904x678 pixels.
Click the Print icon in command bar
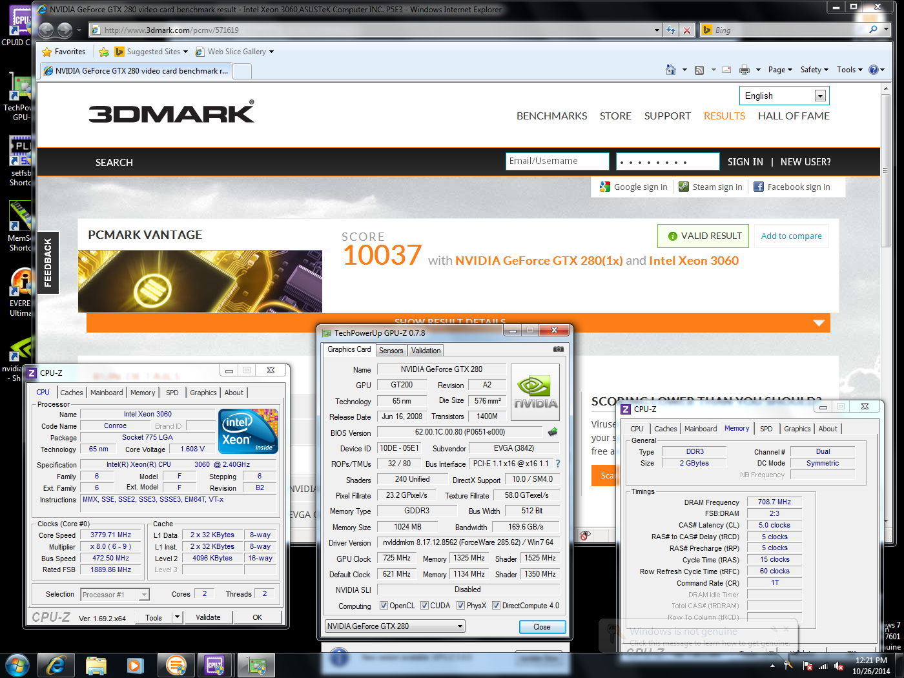tap(745, 70)
